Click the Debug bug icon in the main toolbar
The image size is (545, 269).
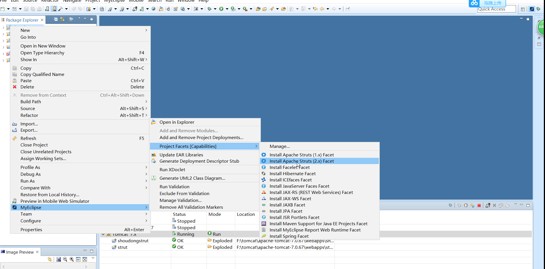(209, 9)
